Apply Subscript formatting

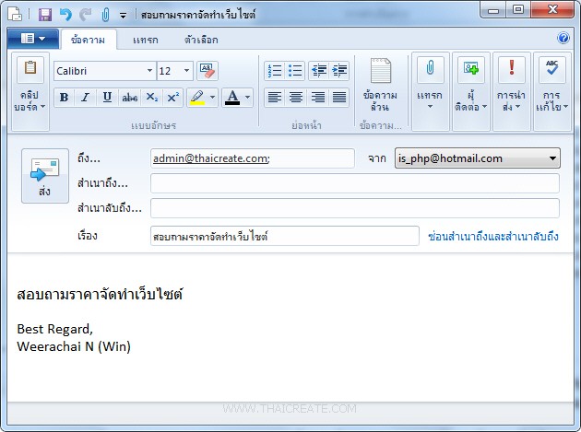(151, 98)
